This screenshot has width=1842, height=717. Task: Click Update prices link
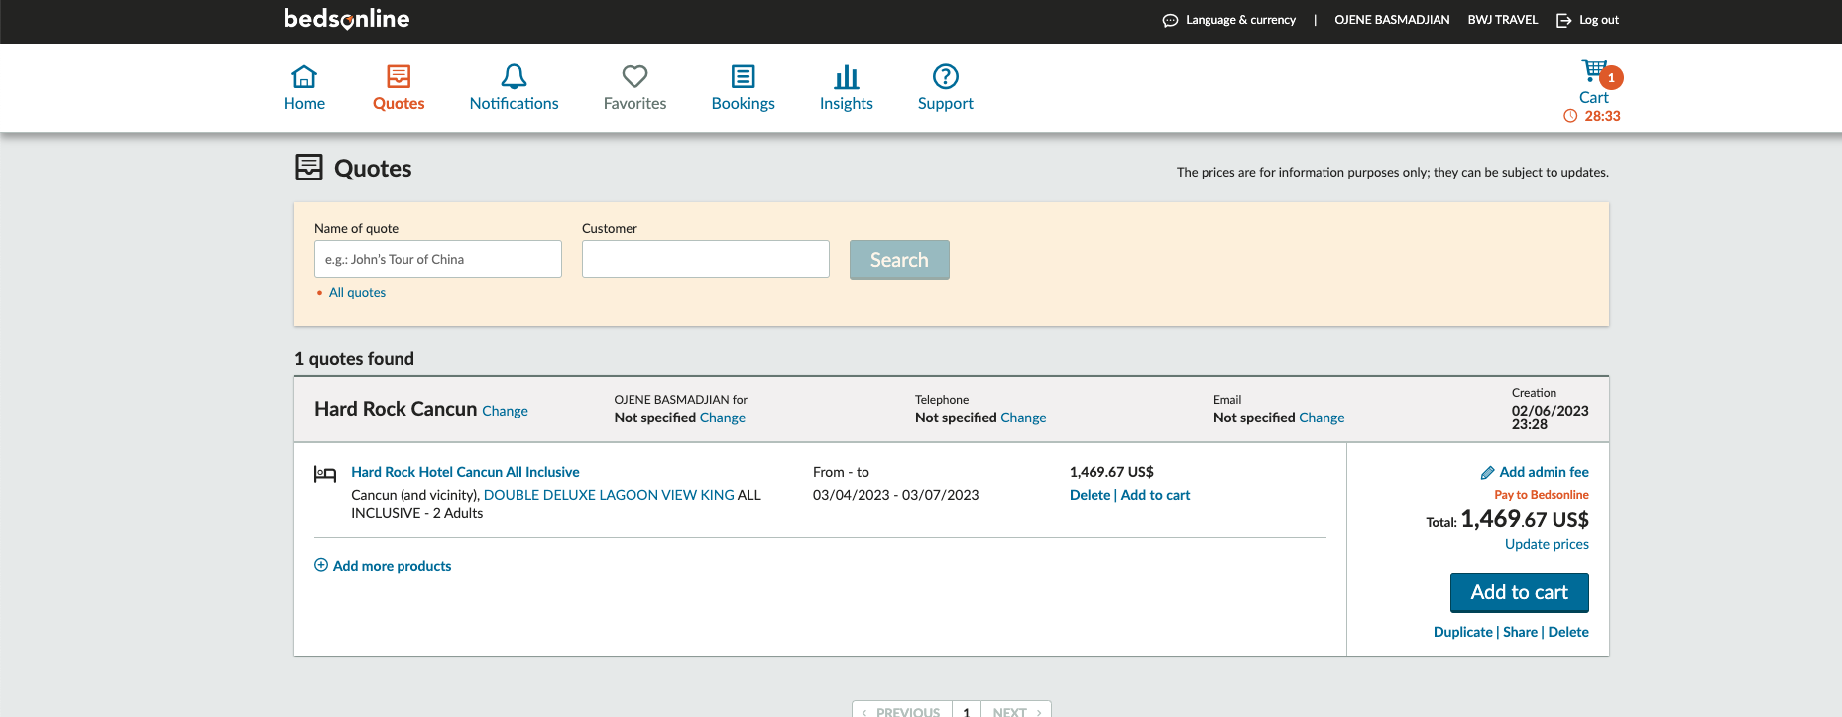(x=1547, y=544)
